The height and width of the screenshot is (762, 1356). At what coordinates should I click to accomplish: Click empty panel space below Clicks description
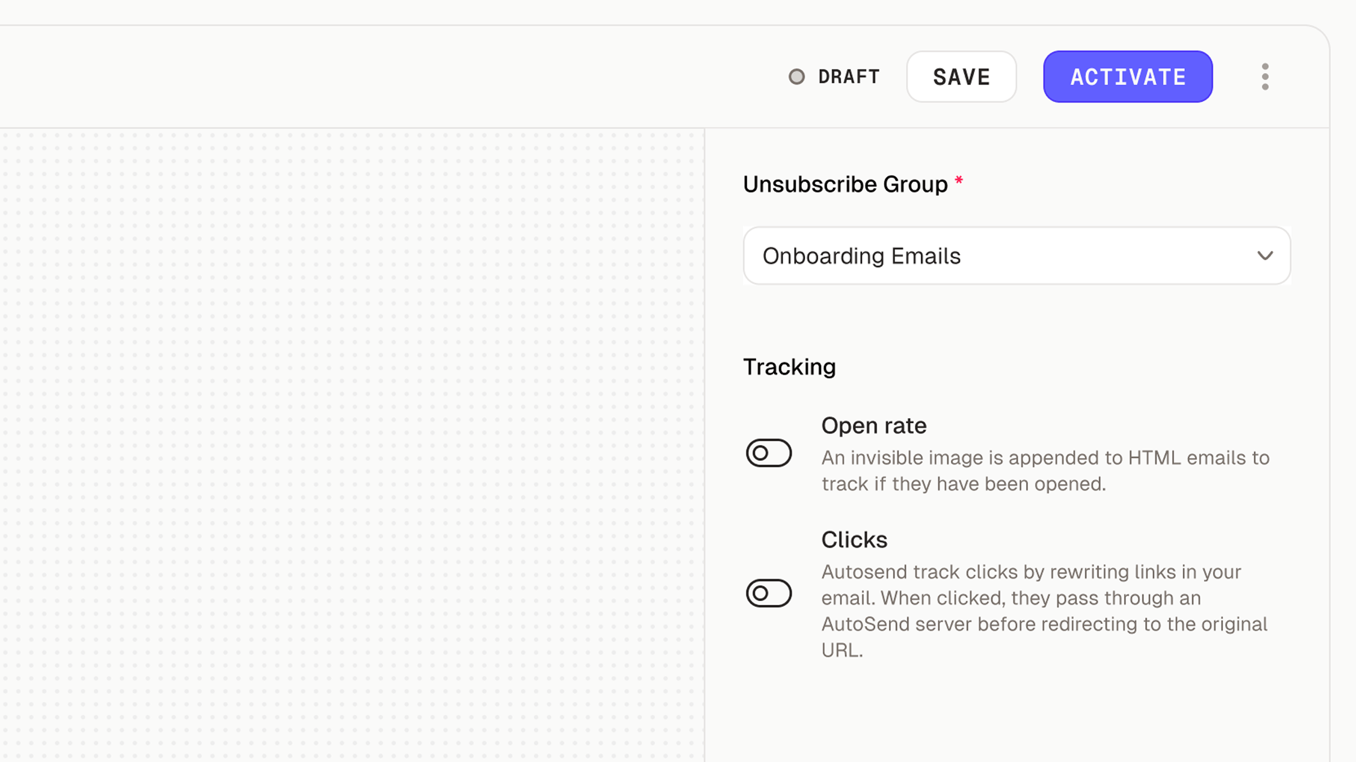[x=1017, y=714]
